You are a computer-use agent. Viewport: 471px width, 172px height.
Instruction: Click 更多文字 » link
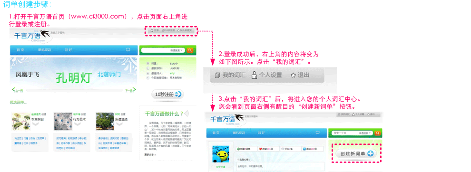tap(150, 155)
